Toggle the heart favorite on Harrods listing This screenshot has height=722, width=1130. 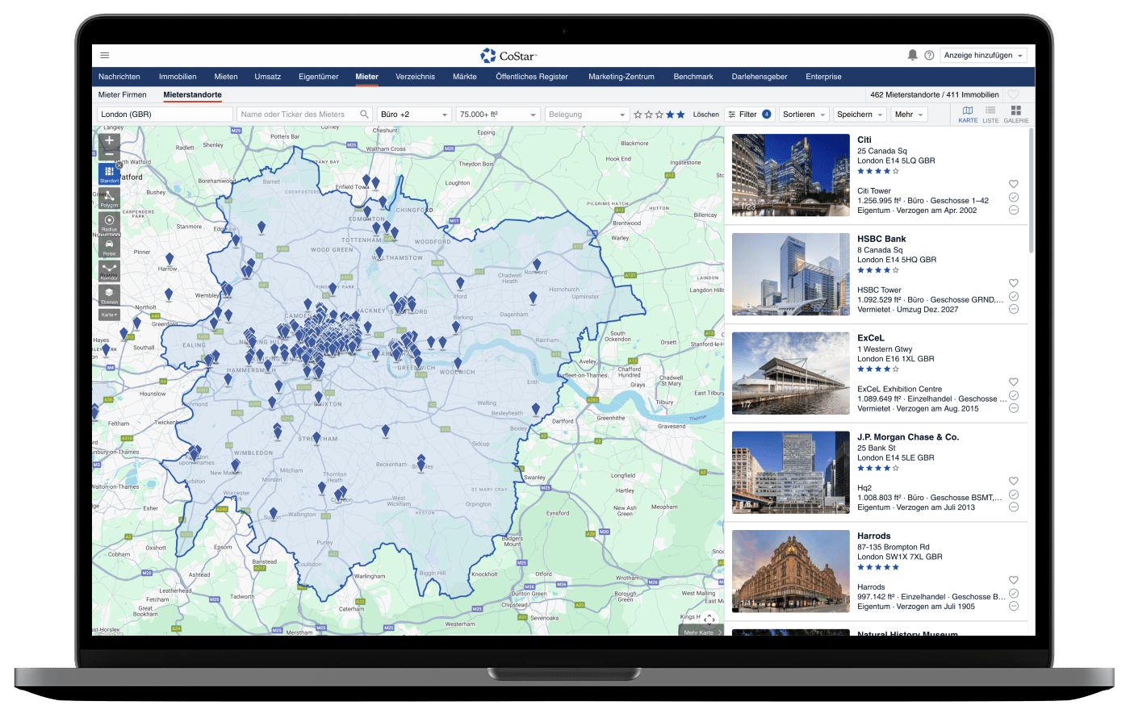point(1014,580)
